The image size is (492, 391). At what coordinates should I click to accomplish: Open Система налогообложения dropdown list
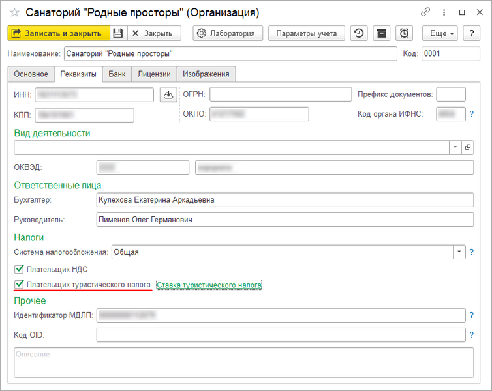click(460, 252)
